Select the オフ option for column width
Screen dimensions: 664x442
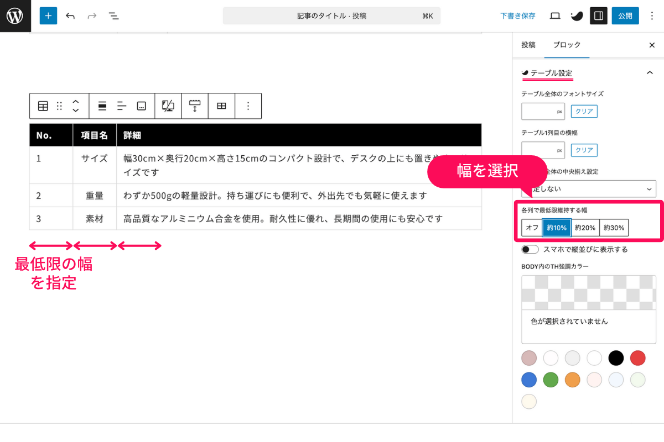pyautogui.click(x=531, y=227)
